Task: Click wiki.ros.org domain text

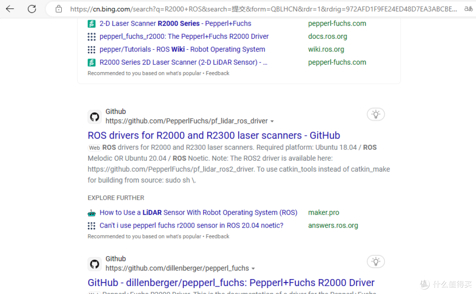Action: [x=326, y=49]
